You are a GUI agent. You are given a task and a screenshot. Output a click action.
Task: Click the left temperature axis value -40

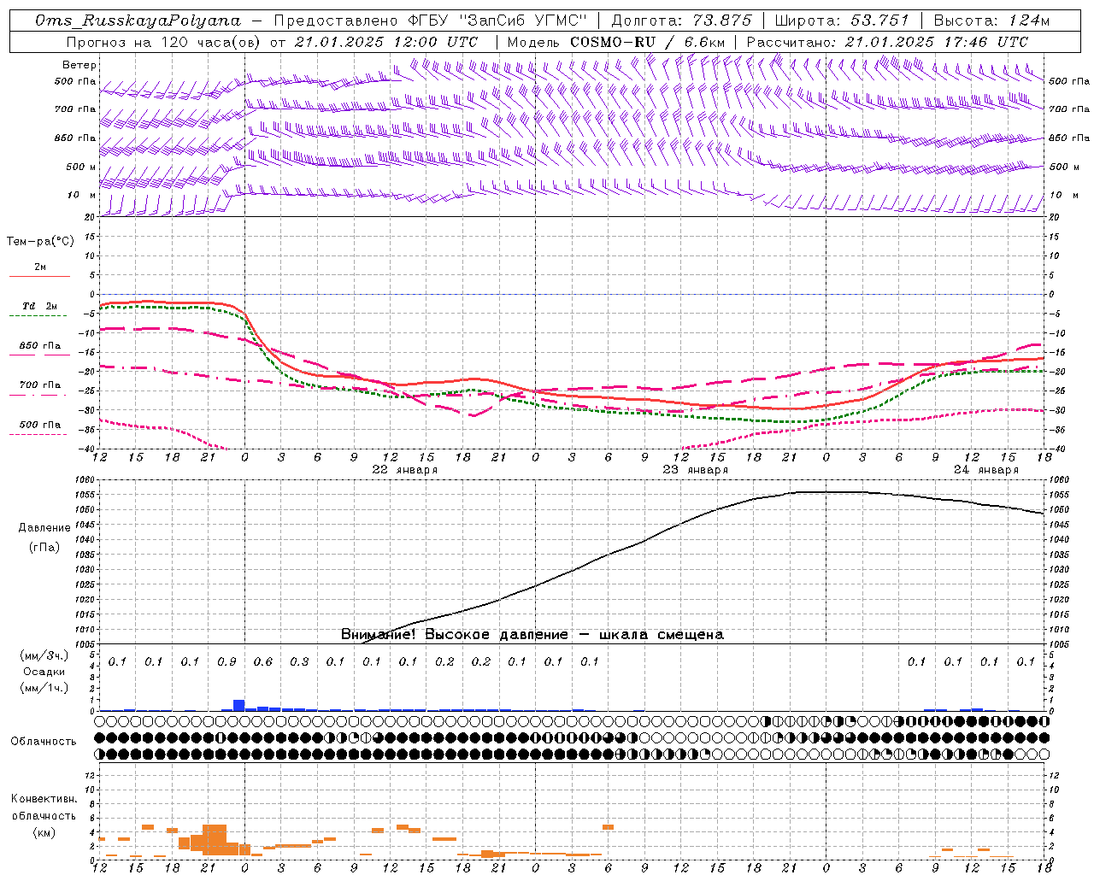[x=88, y=449]
